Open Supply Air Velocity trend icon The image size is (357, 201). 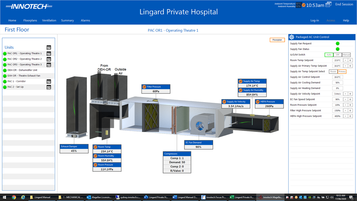coord(224,102)
